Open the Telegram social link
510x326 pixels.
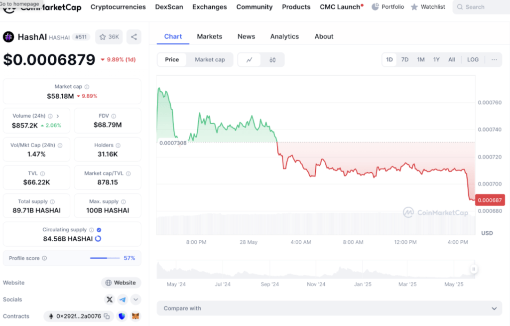point(123,300)
